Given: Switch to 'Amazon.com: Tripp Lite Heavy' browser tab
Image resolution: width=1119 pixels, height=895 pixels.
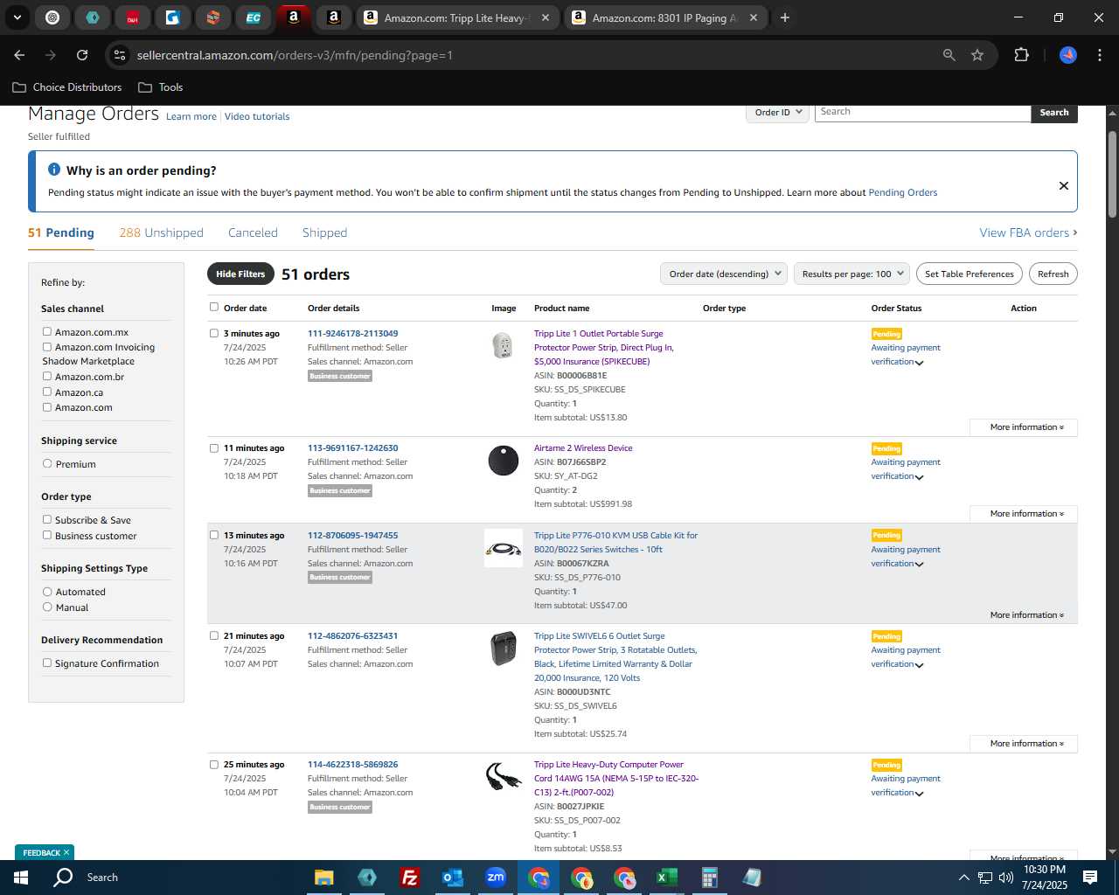Looking at the screenshot, I should click(458, 17).
